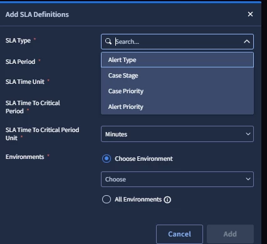Select Case Stage option
This screenshot has width=267, height=244.
click(177, 76)
